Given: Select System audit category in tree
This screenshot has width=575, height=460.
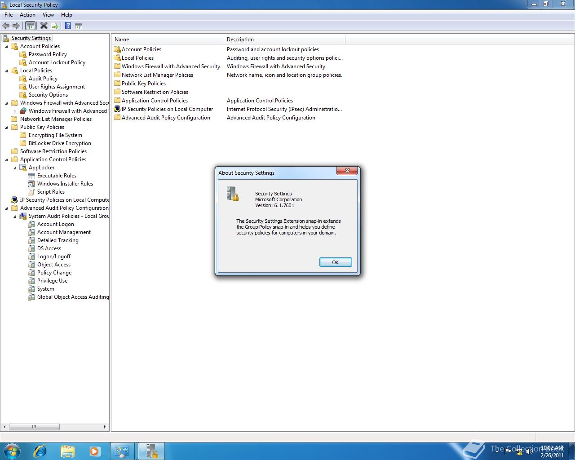Looking at the screenshot, I should tap(45, 289).
